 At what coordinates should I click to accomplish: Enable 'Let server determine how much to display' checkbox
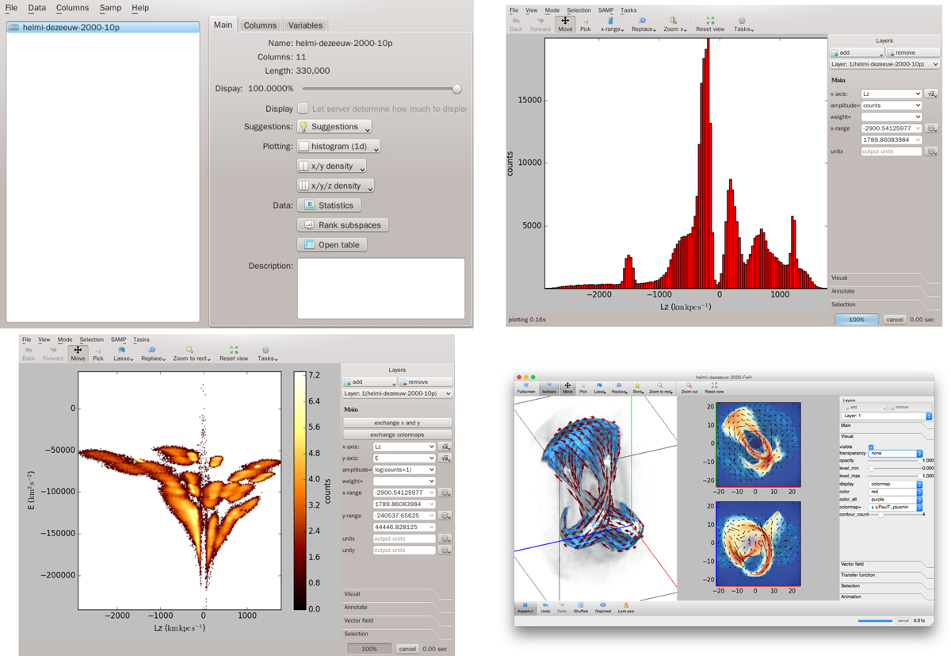point(303,108)
